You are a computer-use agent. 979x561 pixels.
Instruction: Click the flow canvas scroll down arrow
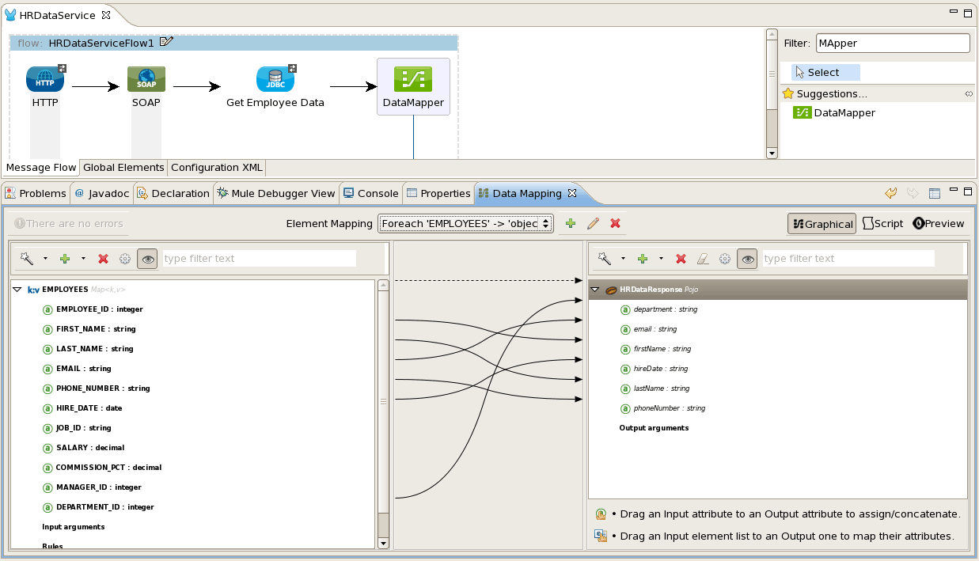pyautogui.click(x=772, y=153)
